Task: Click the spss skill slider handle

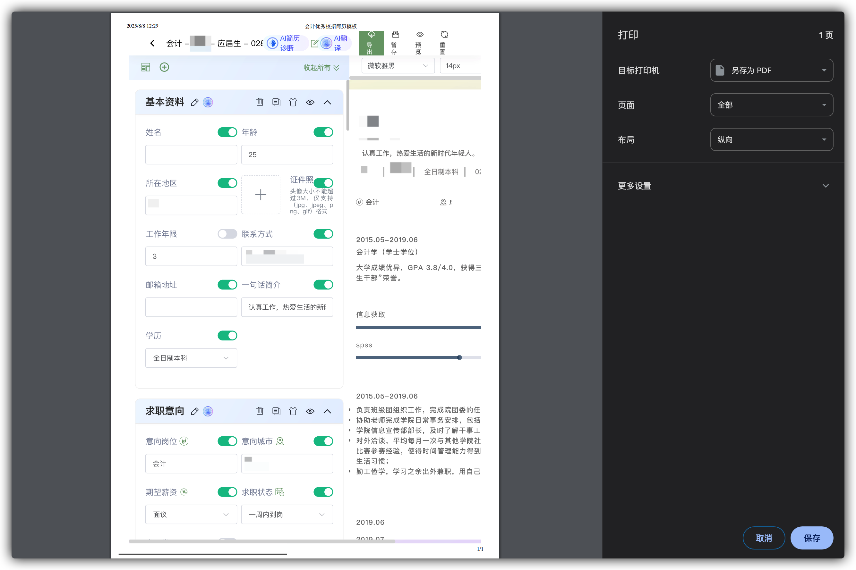Action: 459,357
